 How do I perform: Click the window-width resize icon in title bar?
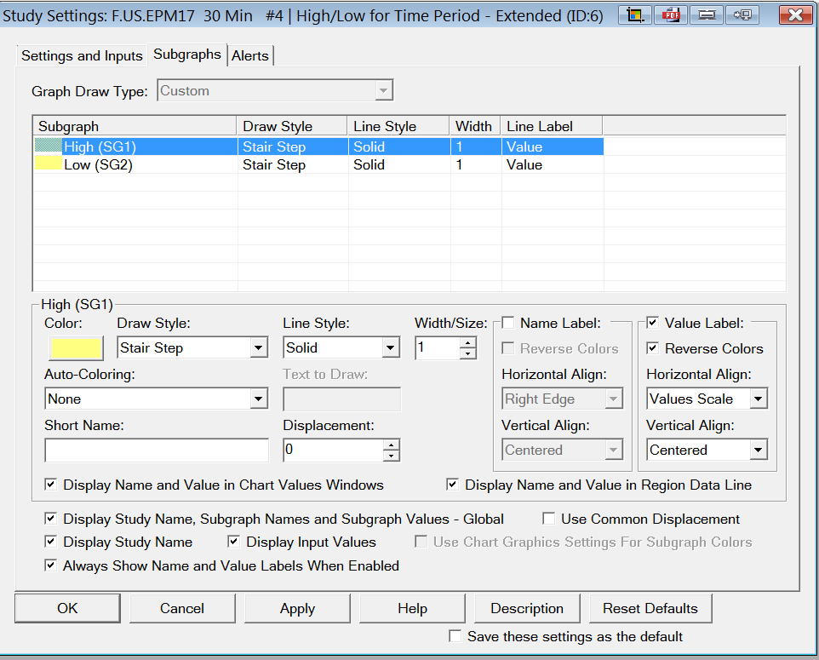pos(706,14)
